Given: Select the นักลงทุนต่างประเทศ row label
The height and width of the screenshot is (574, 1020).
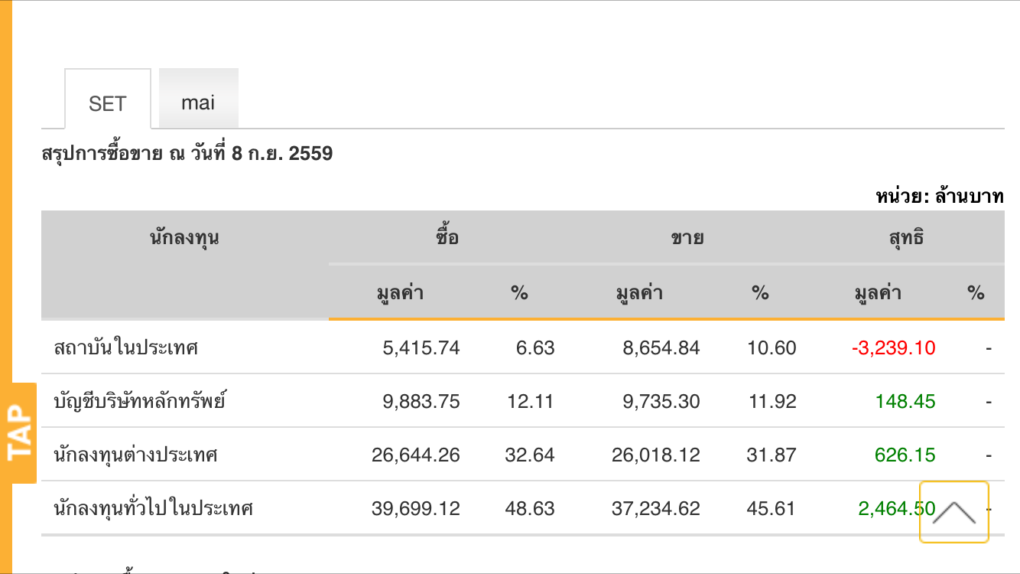Looking at the screenshot, I should (x=135, y=455).
